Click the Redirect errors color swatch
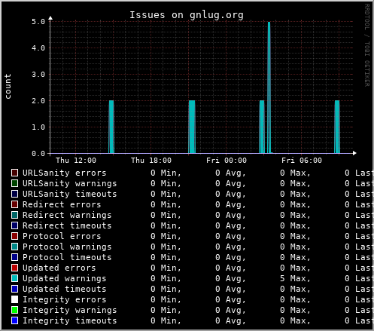 point(14,204)
